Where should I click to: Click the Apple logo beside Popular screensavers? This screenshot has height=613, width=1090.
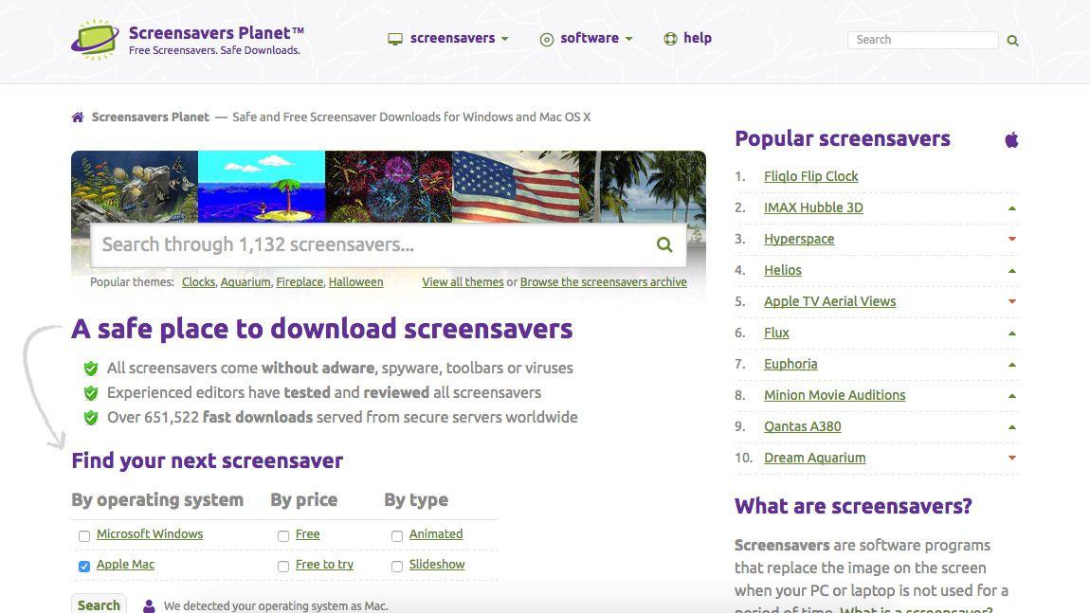coord(1011,140)
